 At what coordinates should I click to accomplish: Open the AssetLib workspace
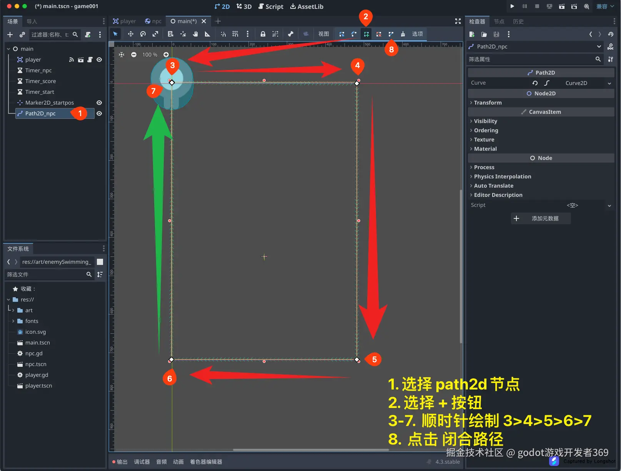point(307,7)
